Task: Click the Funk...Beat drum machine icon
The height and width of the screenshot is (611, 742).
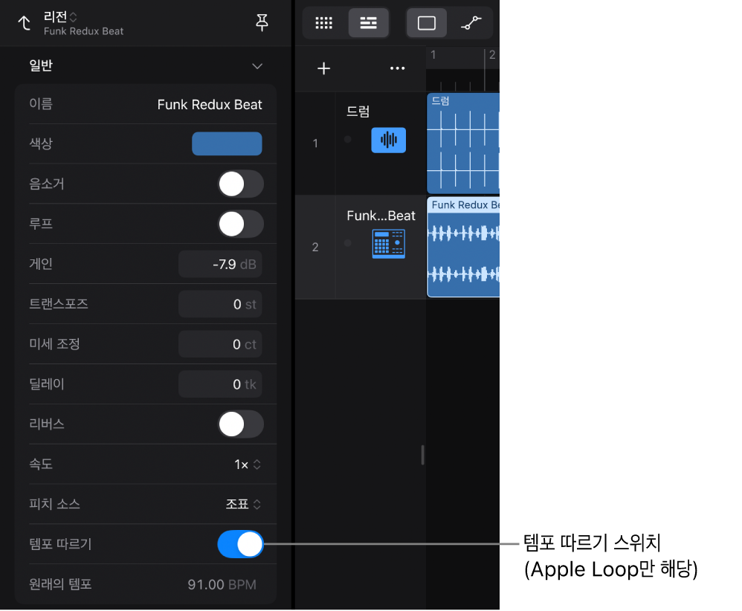Action: [389, 244]
